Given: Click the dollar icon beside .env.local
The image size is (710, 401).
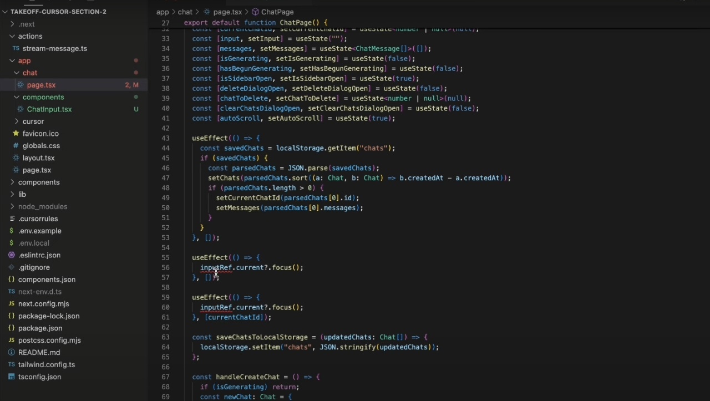Looking at the screenshot, I should (12, 243).
